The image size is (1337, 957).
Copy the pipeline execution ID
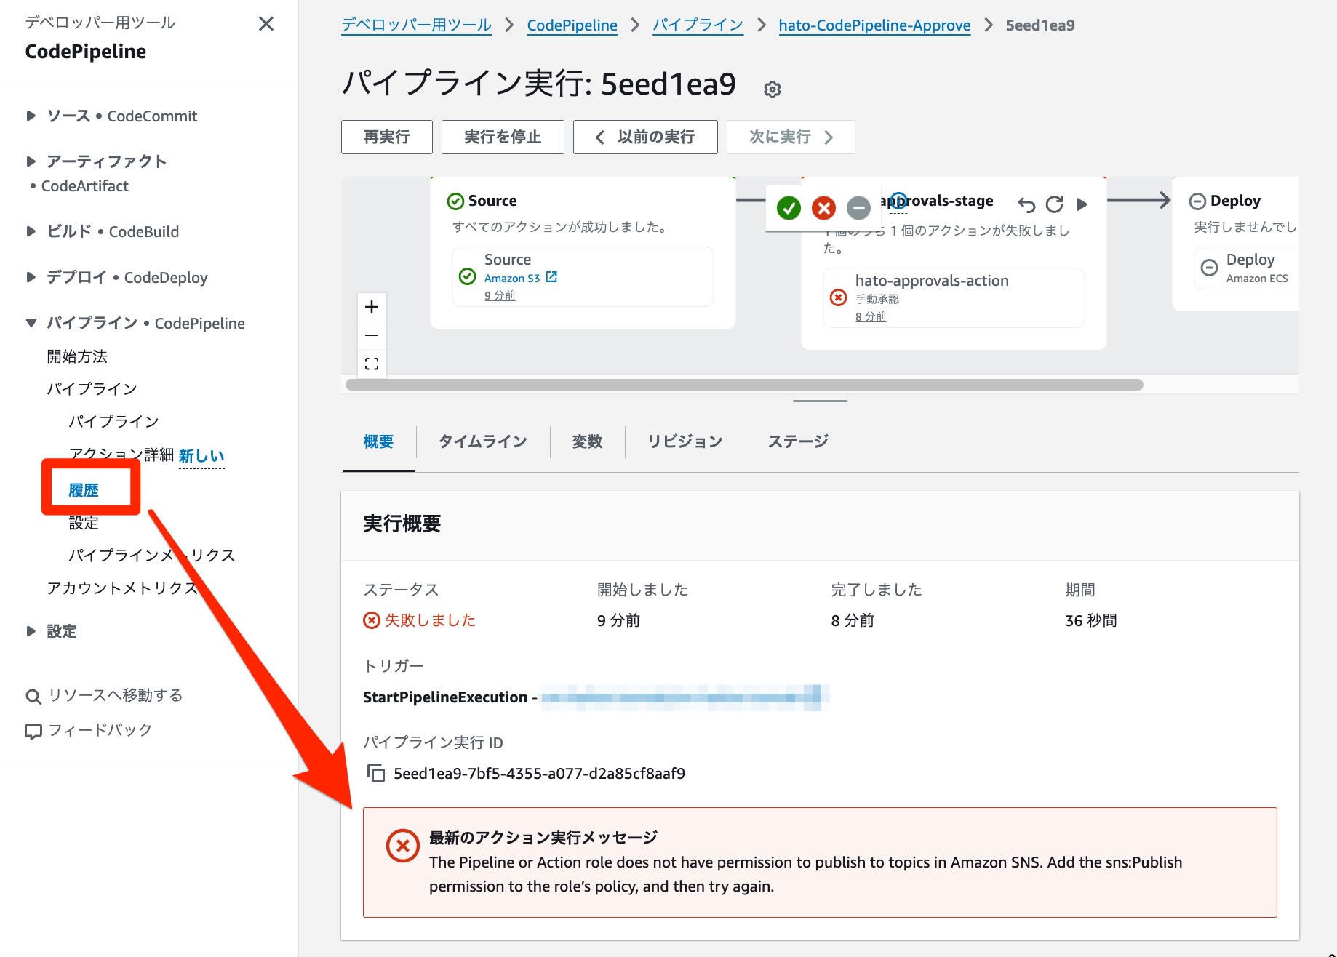point(376,773)
